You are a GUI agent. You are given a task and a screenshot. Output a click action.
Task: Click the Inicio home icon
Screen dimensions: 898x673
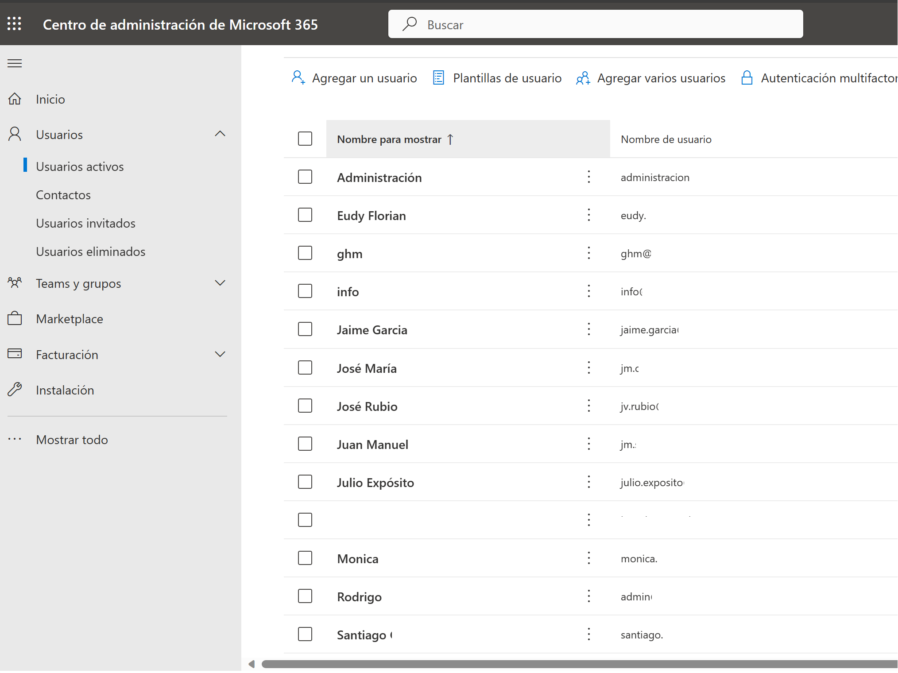click(x=15, y=99)
